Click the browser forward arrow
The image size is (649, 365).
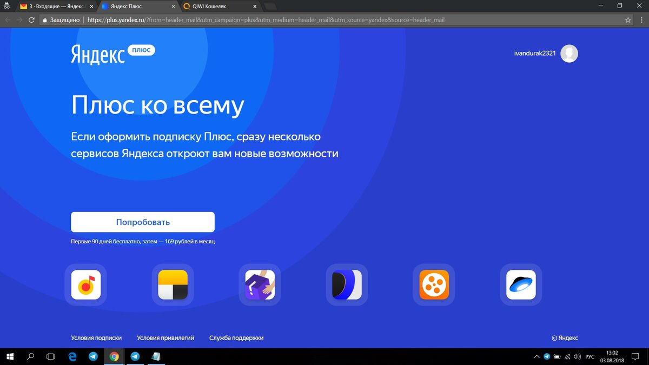coord(20,20)
